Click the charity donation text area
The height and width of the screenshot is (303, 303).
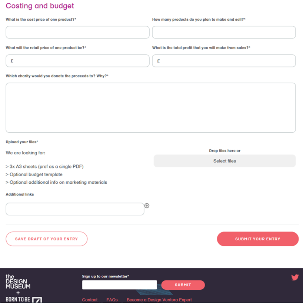(150, 107)
